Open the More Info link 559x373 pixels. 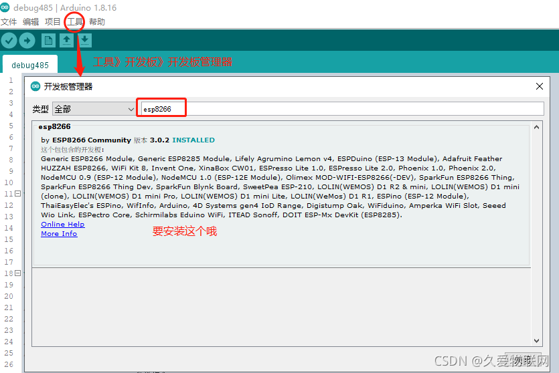[x=59, y=233]
